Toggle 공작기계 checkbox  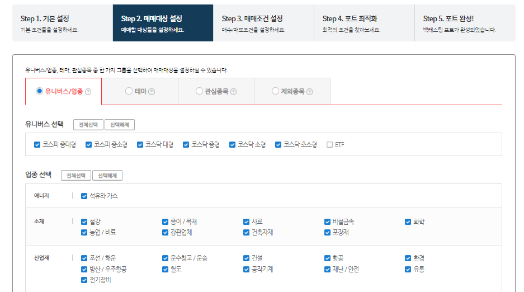(246, 269)
